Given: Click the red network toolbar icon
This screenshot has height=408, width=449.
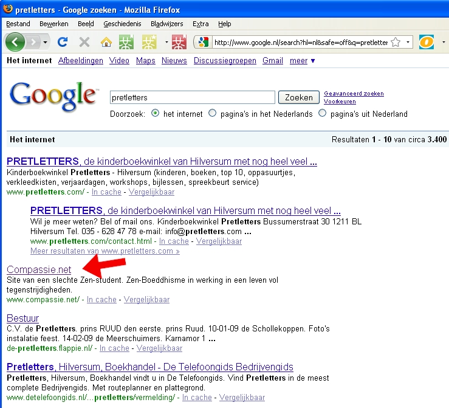Looking at the screenshot, I should coord(179,43).
